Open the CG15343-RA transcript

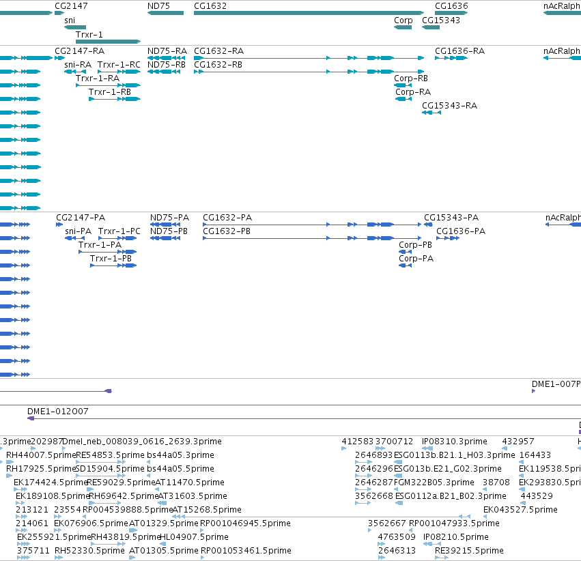pyautogui.click(x=431, y=113)
